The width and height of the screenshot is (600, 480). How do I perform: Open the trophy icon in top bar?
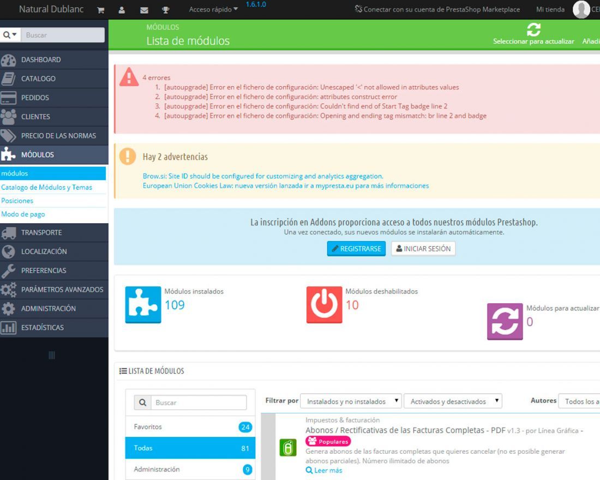pos(166,10)
